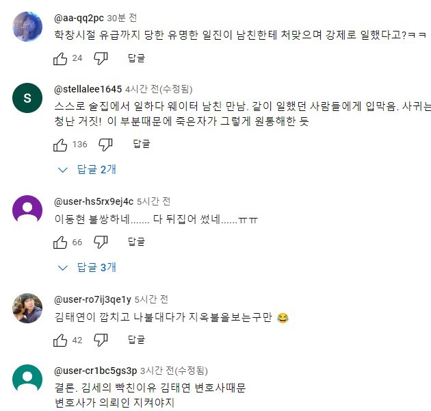Dislike the comment by @aa-qq2pc

click(x=101, y=58)
